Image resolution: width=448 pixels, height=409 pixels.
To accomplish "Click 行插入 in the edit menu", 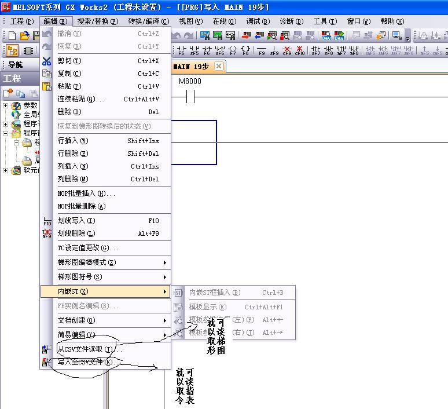I will pos(73,141).
